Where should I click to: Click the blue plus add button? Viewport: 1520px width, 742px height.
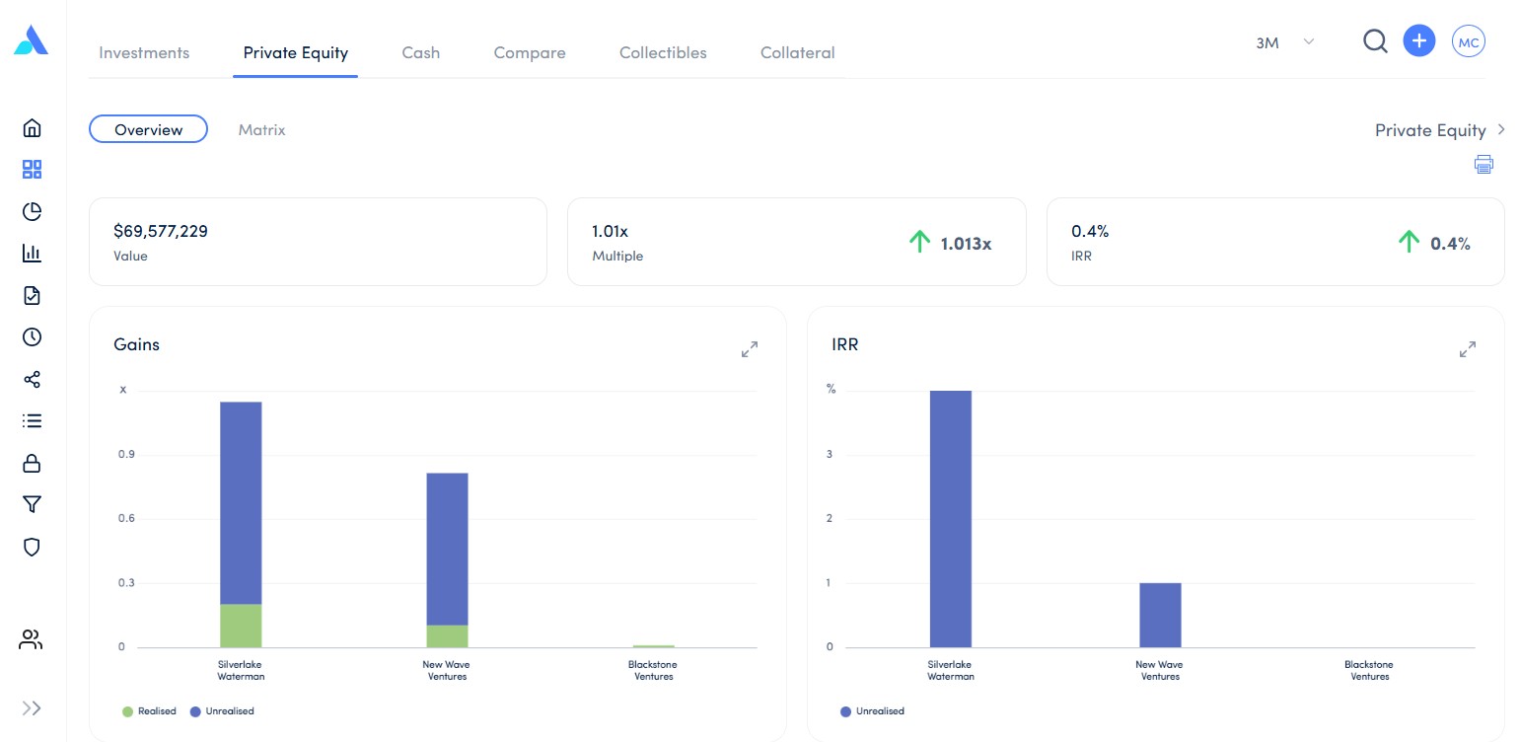(x=1418, y=40)
